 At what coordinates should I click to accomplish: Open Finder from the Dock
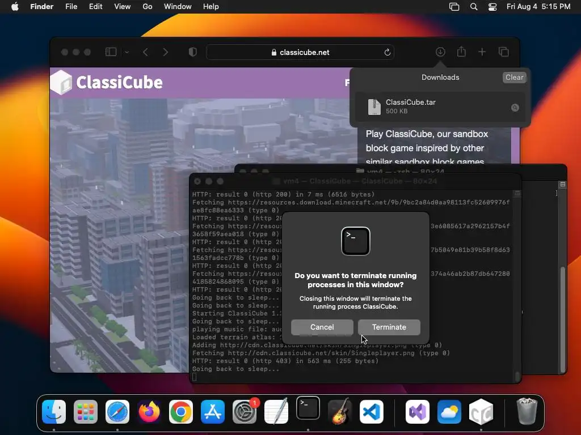click(54, 412)
